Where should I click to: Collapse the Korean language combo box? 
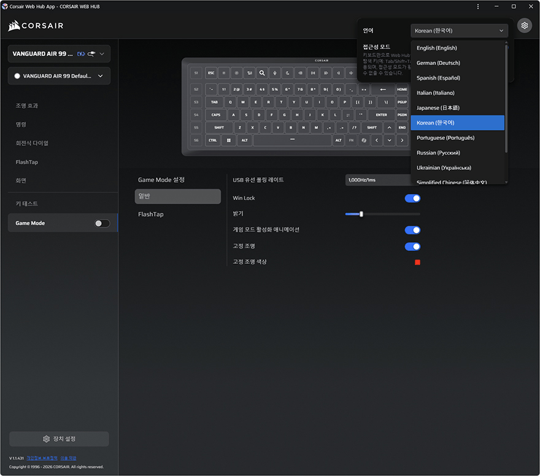pos(459,31)
